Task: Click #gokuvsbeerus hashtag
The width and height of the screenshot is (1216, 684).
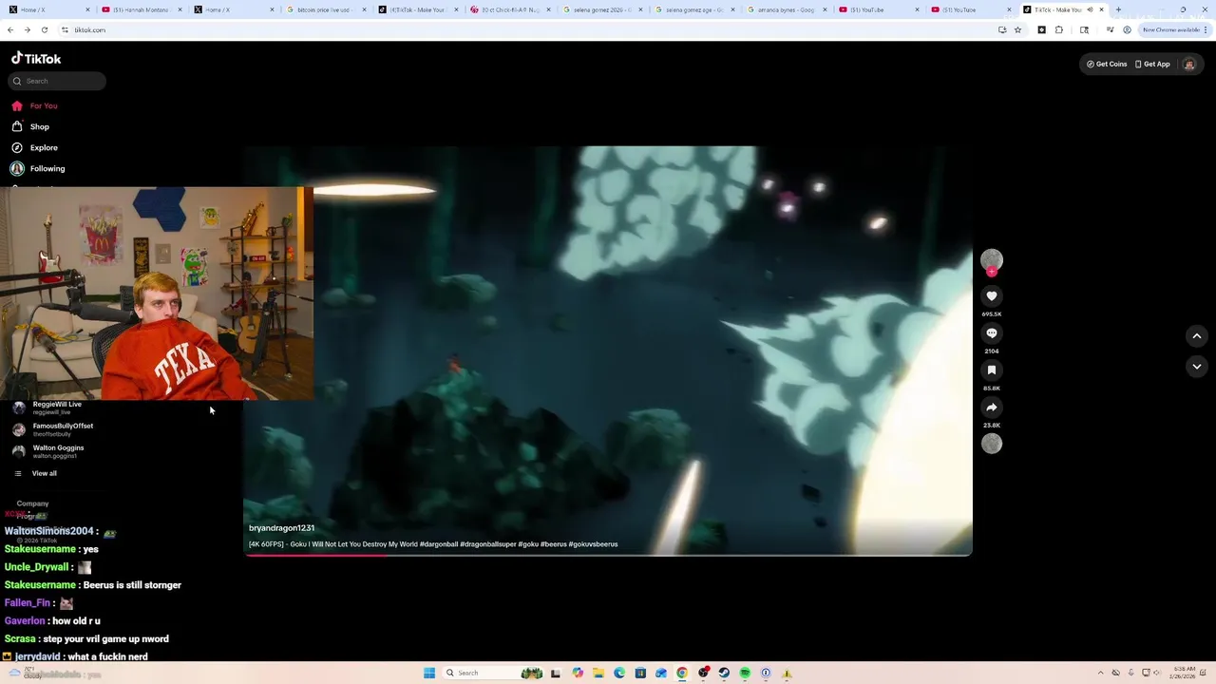Action: [593, 544]
